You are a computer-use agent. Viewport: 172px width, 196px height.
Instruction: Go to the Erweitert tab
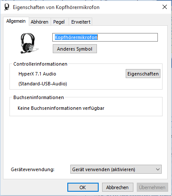81,22
